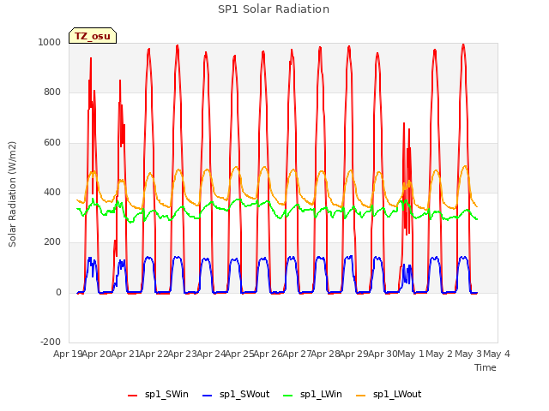The width and height of the screenshot is (549, 411).
Task: Click the orange sp1_LWout legend swatch
Action: coord(360,396)
